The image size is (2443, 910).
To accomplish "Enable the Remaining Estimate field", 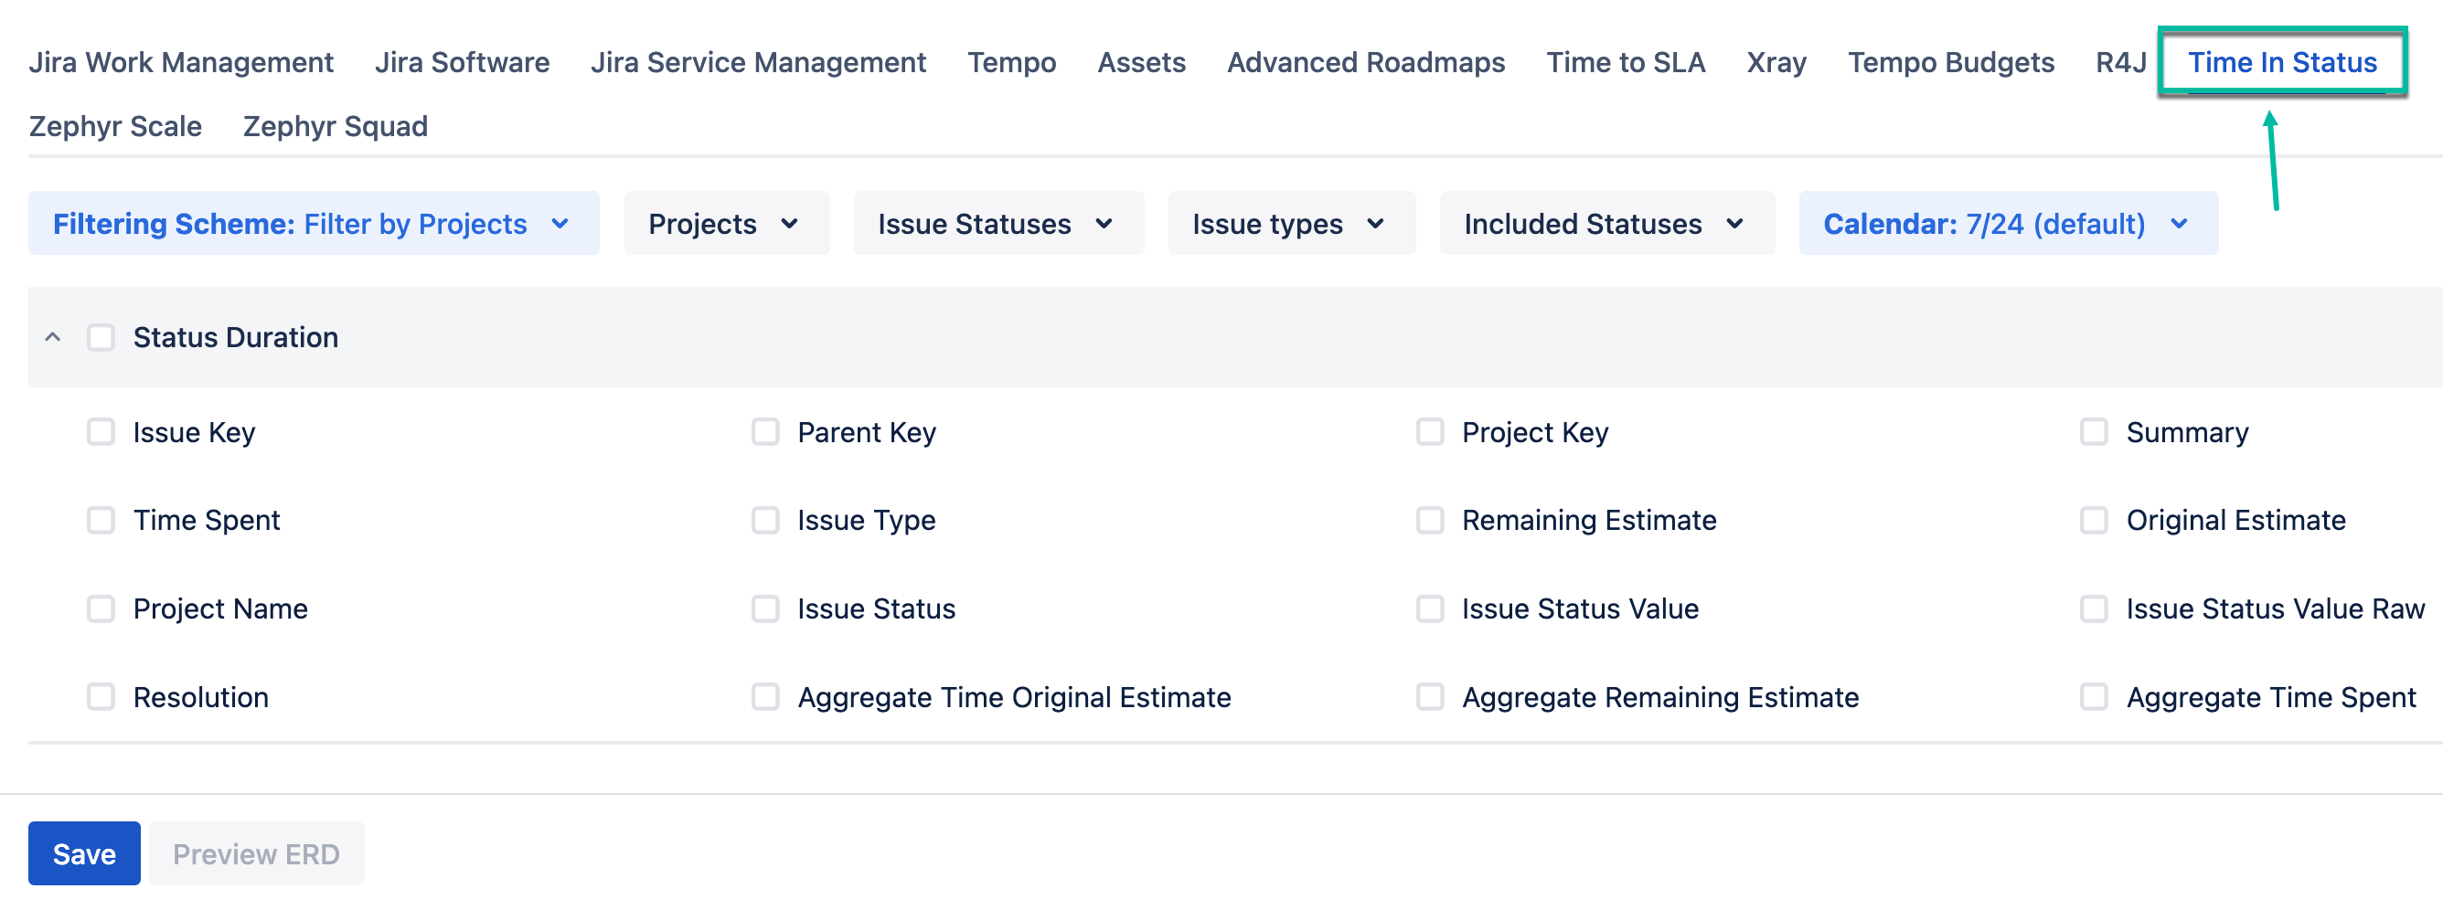I will coord(1430,520).
